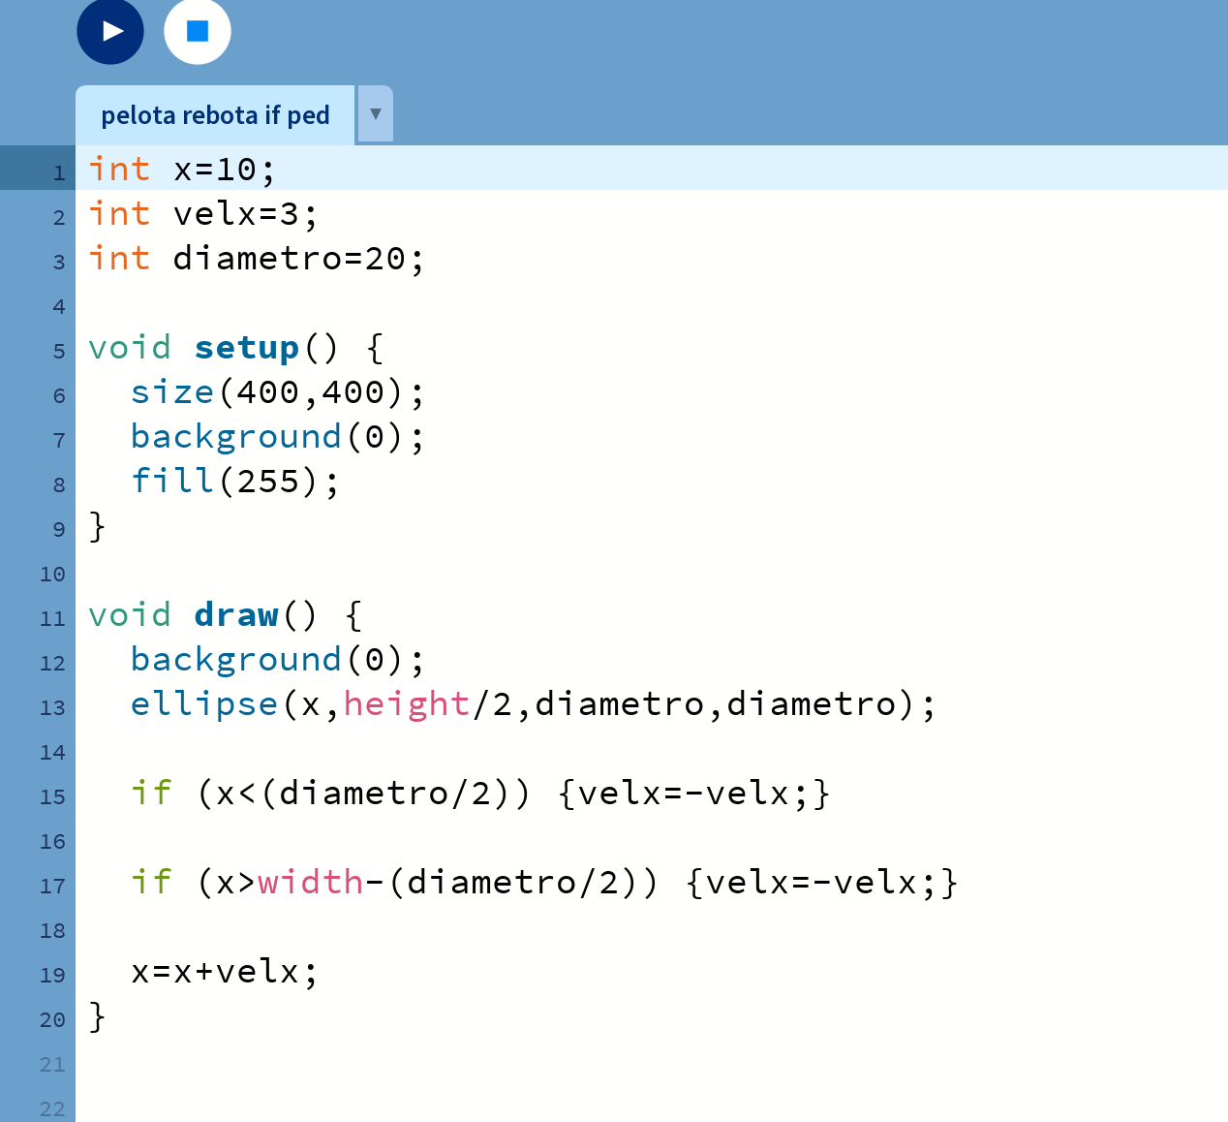Click the pink 'height' keyword

(x=406, y=704)
